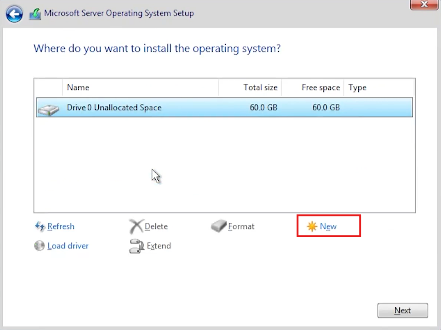The height and width of the screenshot is (330, 441).
Task: Click the Extend drives icon
Action: 137,246
